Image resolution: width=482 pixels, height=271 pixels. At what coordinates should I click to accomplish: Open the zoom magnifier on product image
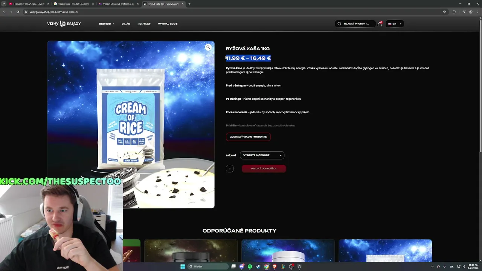coord(208,47)
